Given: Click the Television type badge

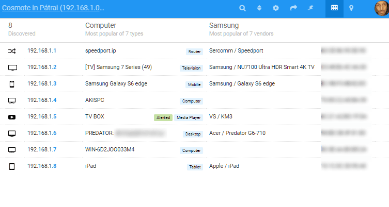Looking at the screenshot, I should [x=191, y=68].
